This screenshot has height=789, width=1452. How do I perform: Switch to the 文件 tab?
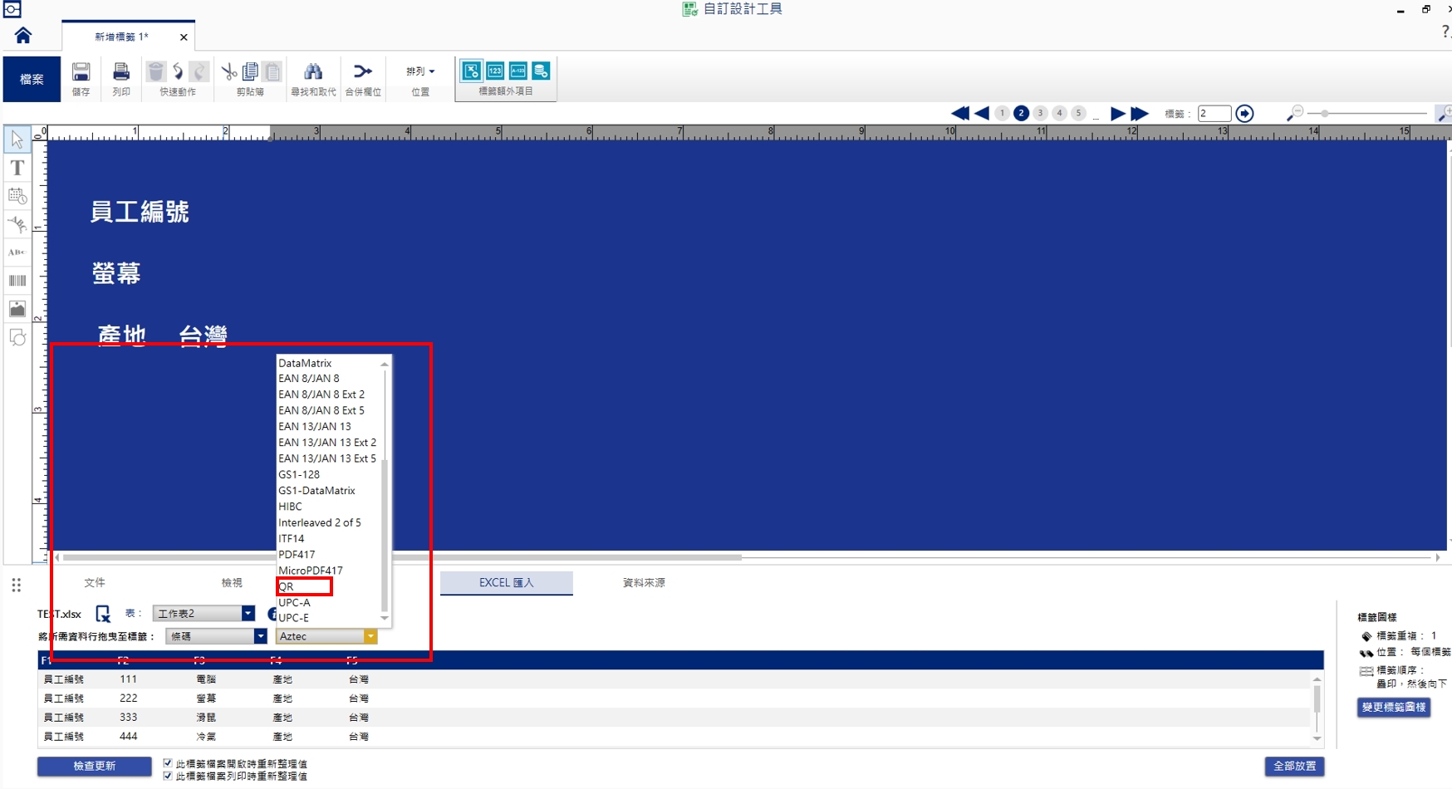point(95,582)
